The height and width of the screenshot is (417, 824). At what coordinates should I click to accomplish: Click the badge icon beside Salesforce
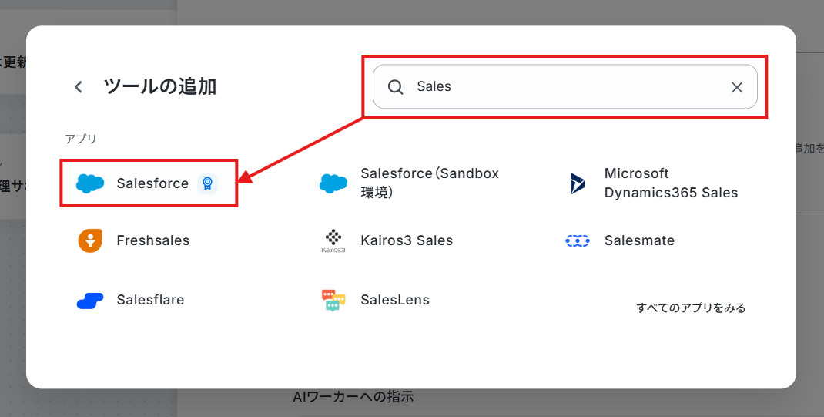click(208, 183)
